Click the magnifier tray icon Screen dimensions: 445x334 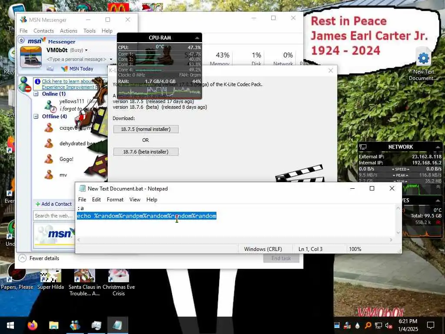[368, 325]
